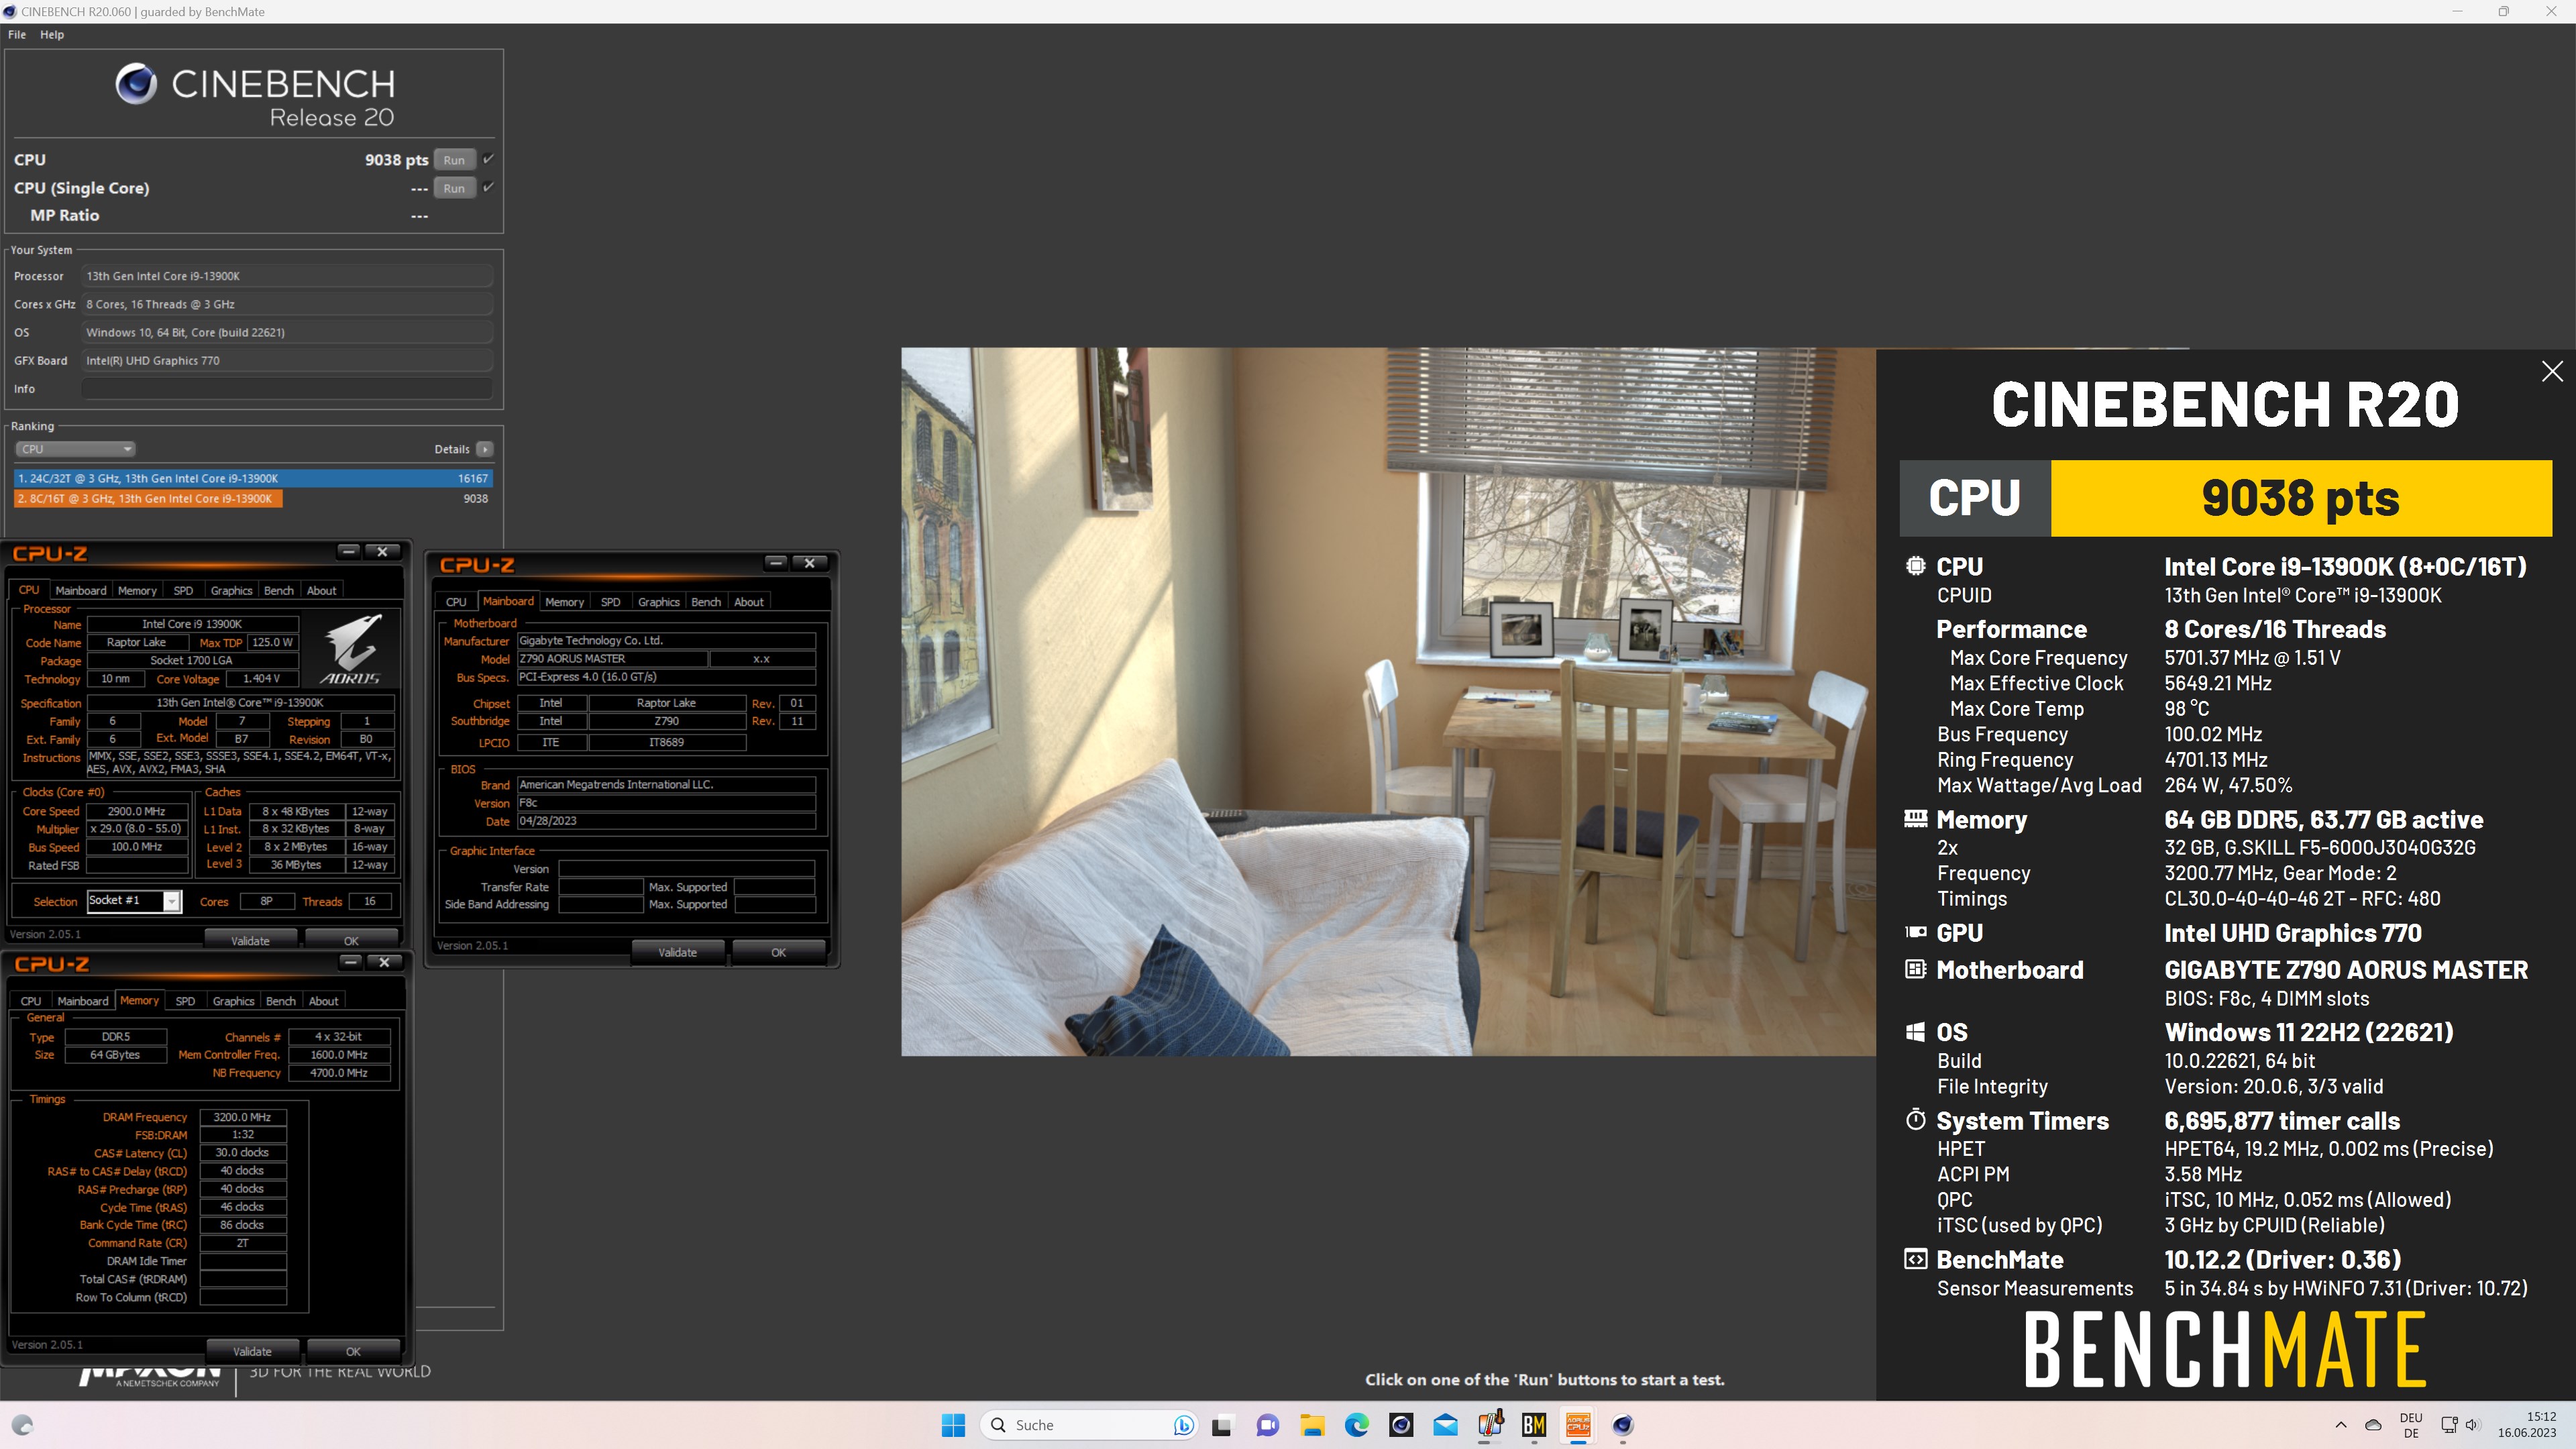Image resolution: width=2576 pixels, height=1449 pixels.
Task: Run the multi-core CPU benchmark
Action: coord(454,160)
